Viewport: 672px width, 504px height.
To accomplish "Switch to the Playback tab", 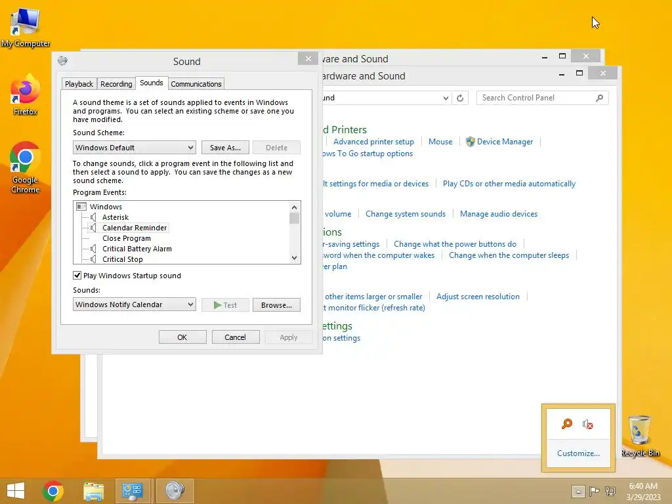I will coord(79,83).
